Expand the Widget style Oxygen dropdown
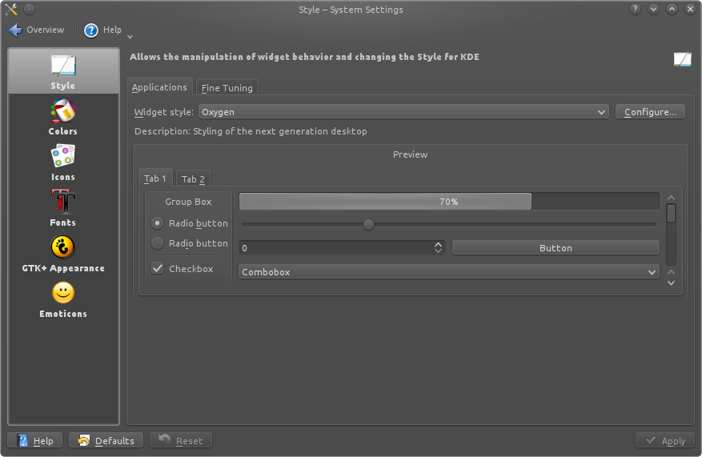This screenshot has width=702, height=457. (403, 112)
